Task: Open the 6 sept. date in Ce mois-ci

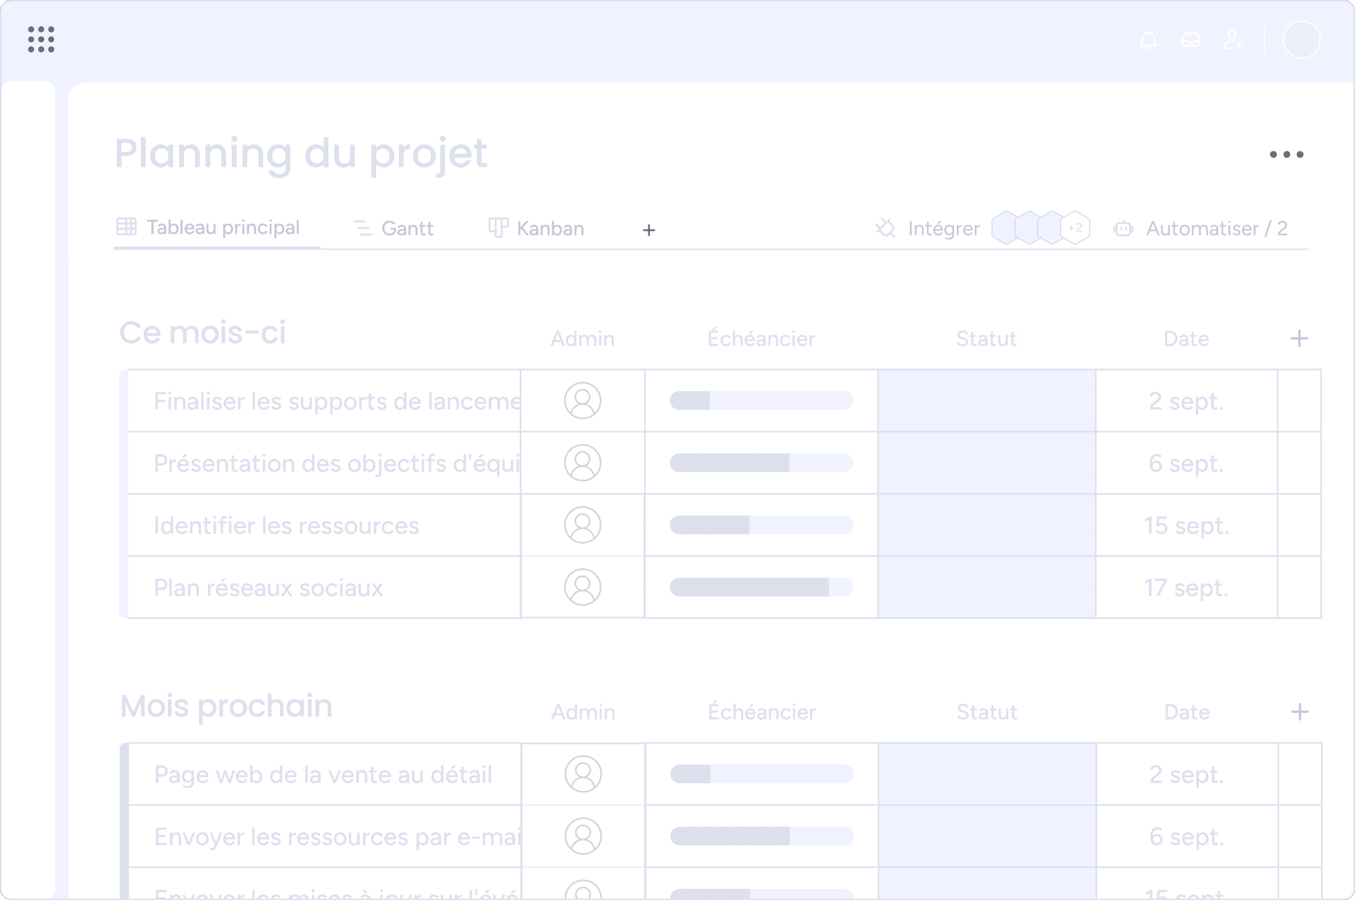Action: [x=1186, y=463]
